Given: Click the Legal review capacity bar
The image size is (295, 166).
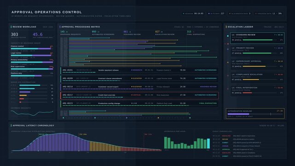Looking at the screenshot, I should click(x=32, y=55).
